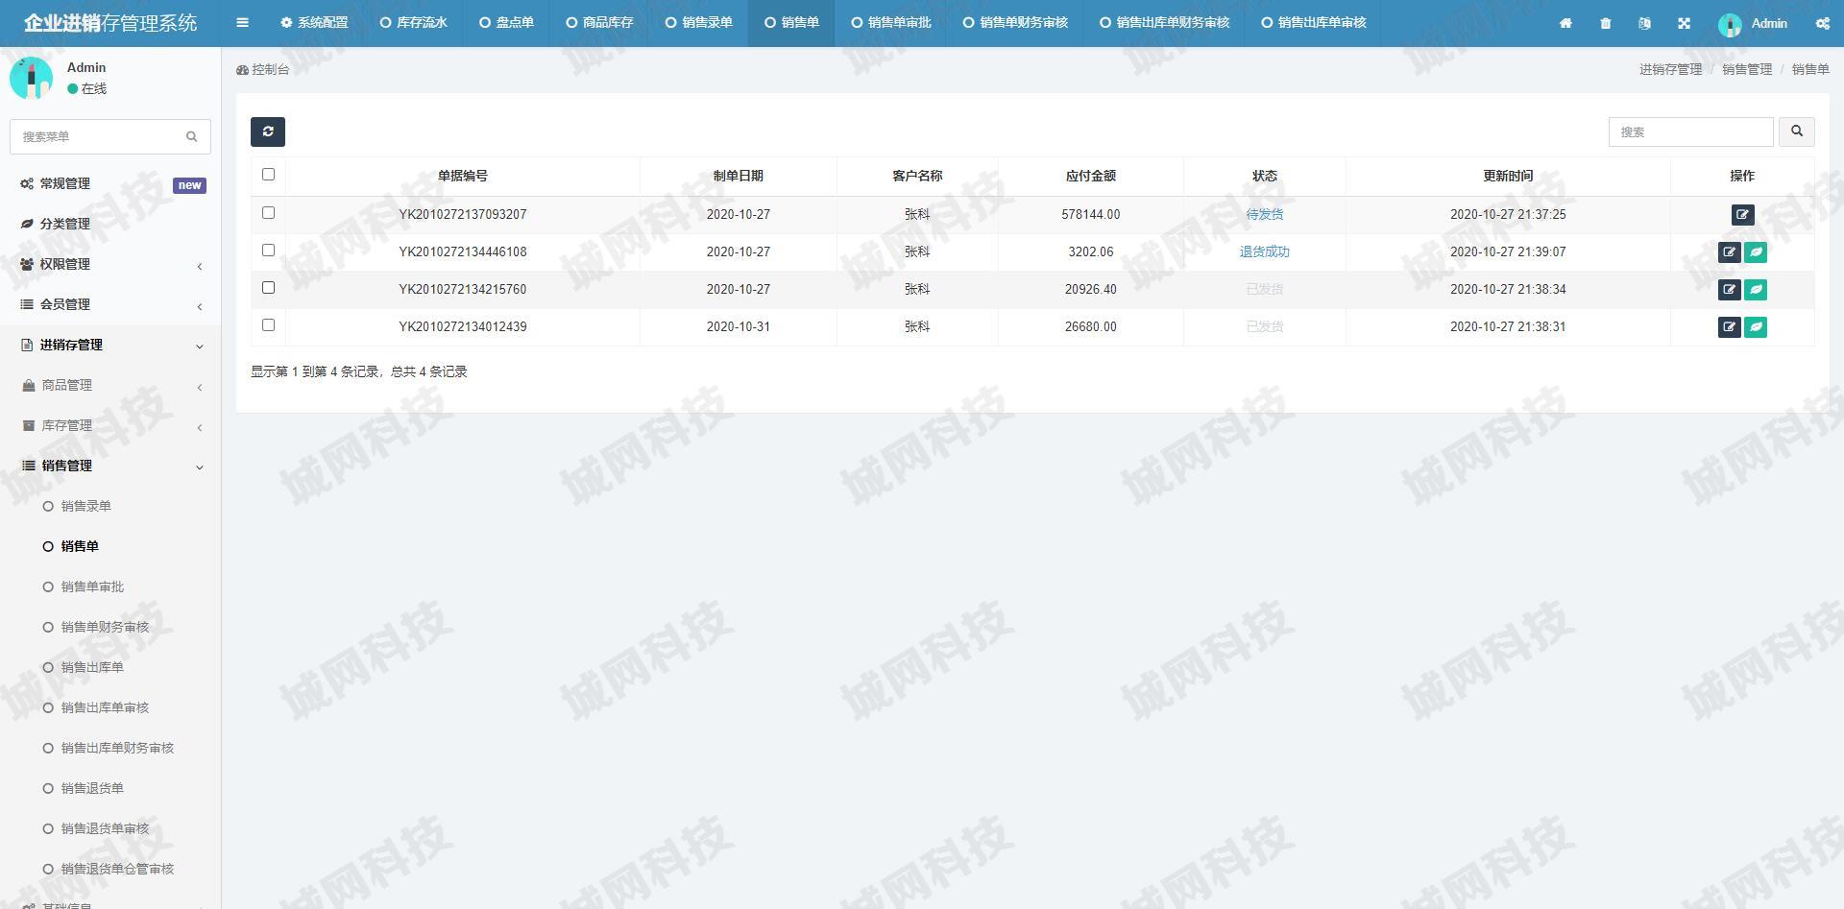Check the row for order YK2010272137093207
The height and width of the screenshot is (909, 1844).
(268, 213)
